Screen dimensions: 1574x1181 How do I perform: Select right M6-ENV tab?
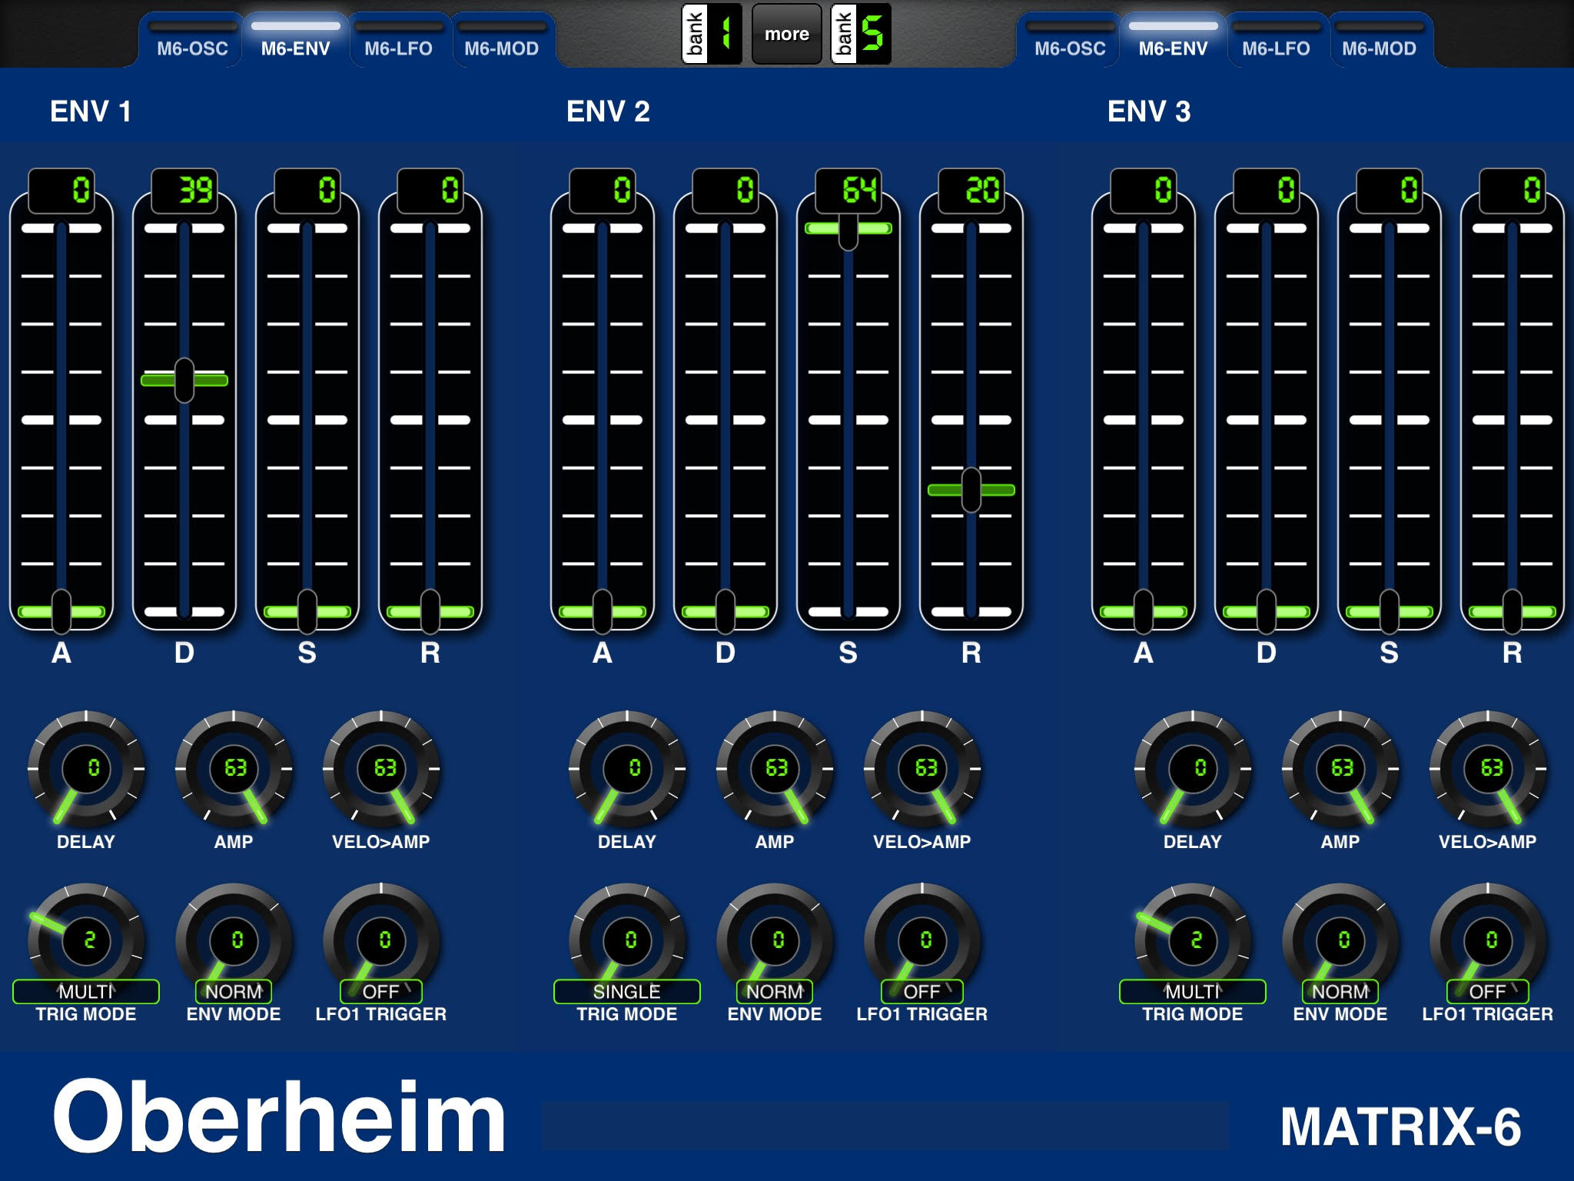click(x=1173, y=42)
